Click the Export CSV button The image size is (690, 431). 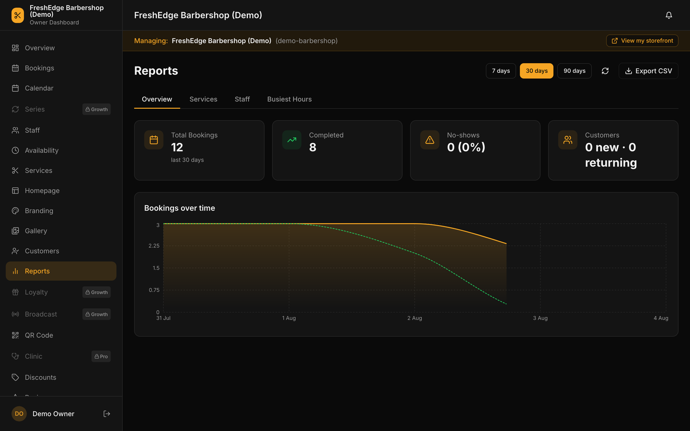click(648, 71)
